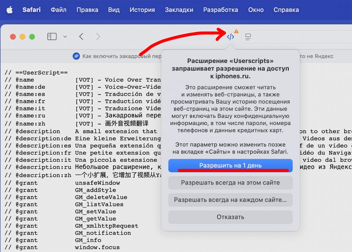This screenshot has width=352, height=252.
Task: Click 'Разрешить на 1 день' button
Action: 230,166
